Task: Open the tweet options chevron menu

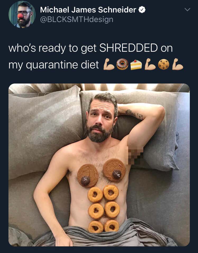Action: [x=187, y=10]
